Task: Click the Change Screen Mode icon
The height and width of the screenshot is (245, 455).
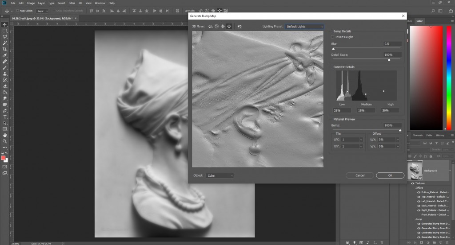Action: [x=4, y=173]
